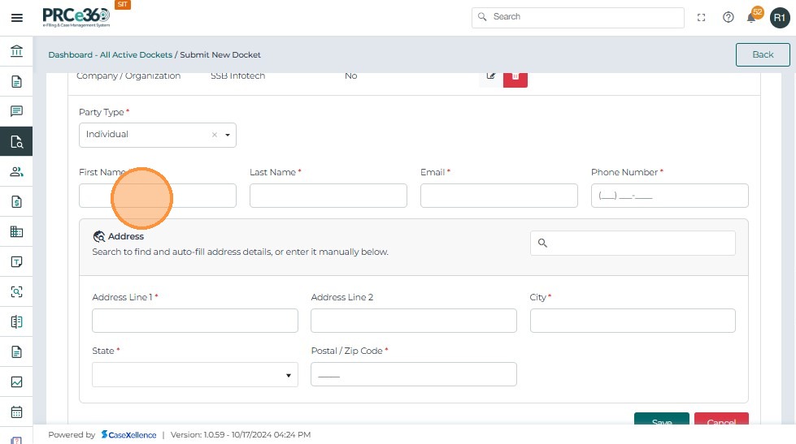This screenshot has width=796, height=444.
Task: Click the Back button
Action: pos(762,54)
